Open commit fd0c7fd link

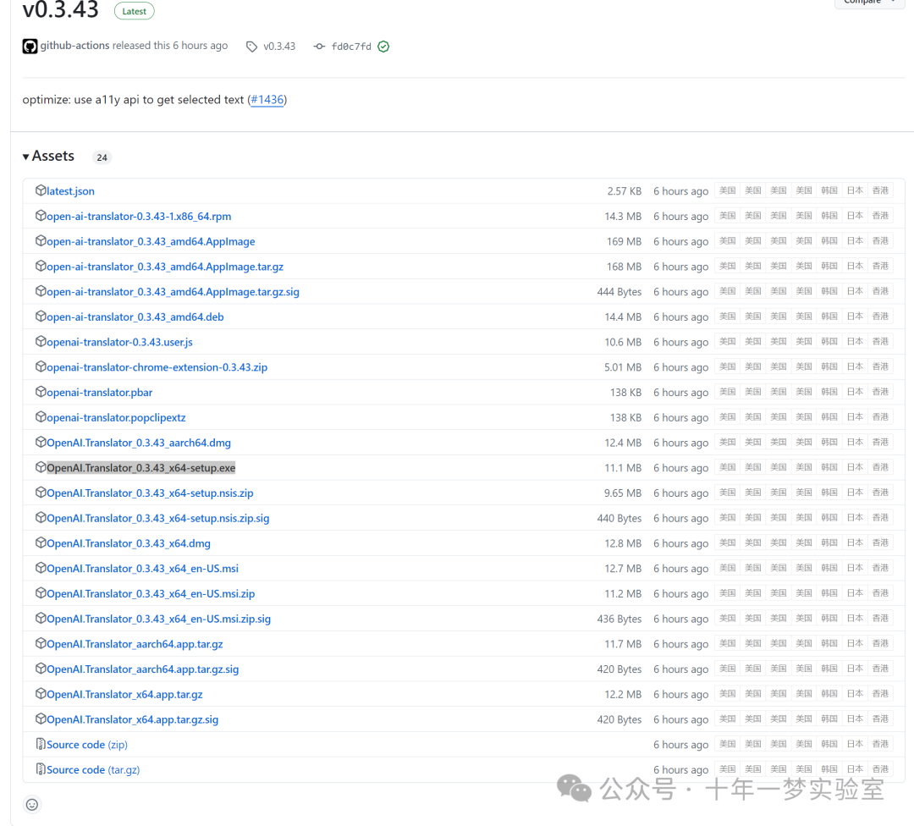[x=351, y=47]
